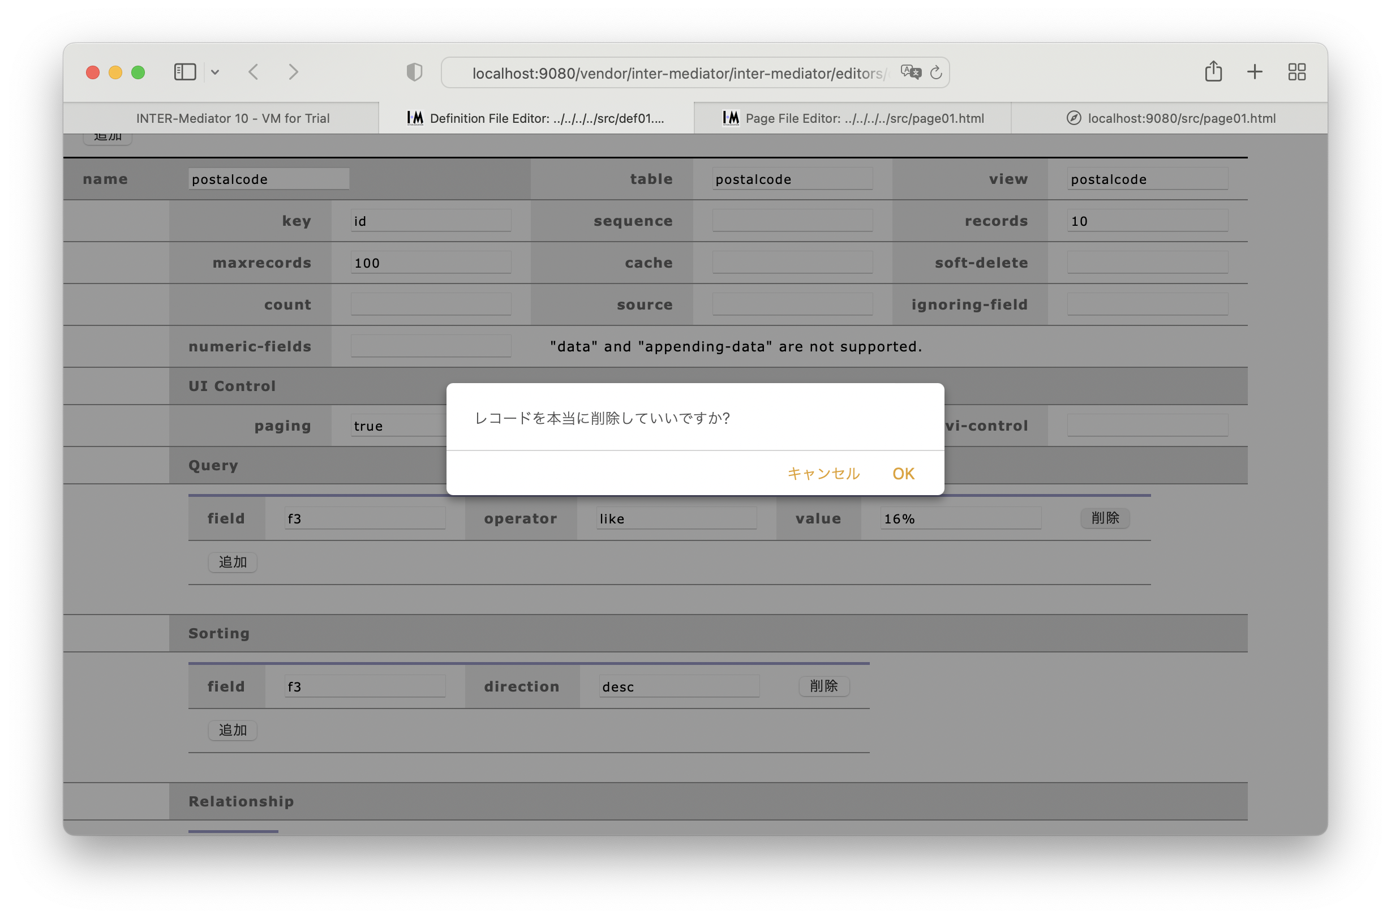This screenshot has height=919, width=1391.
Task: Click the direction field showing desc
Action: tap(680, 687)
